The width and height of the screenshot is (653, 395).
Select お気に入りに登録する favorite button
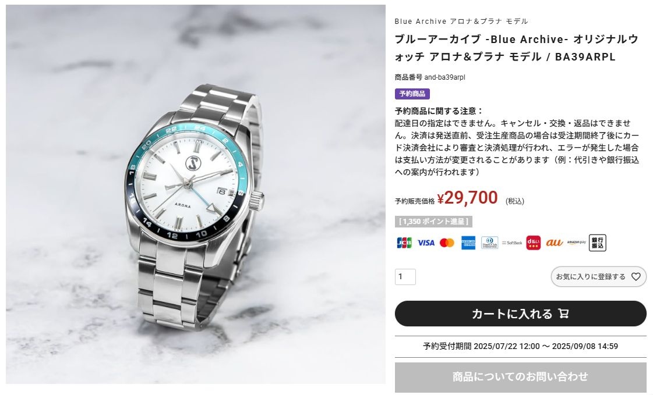[598, 276]
